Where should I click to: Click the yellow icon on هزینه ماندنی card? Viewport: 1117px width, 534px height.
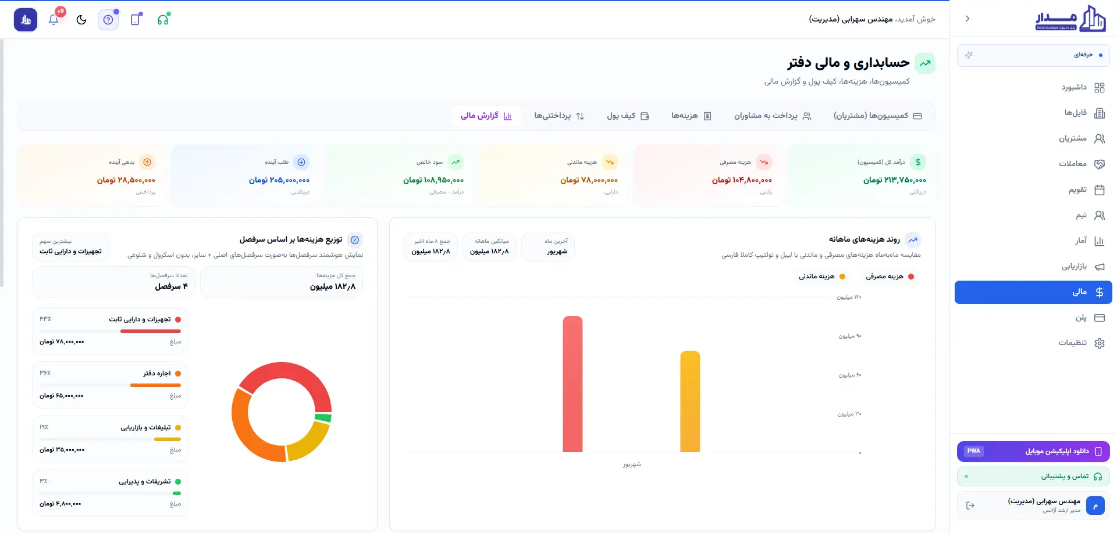point(610,162)
